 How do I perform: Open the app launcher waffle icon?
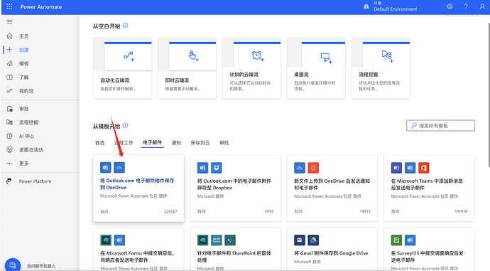(x=9, y=6)
